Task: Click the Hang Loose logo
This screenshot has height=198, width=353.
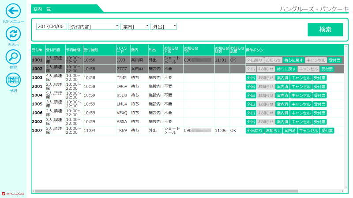Action: click(x=13, y=193)
